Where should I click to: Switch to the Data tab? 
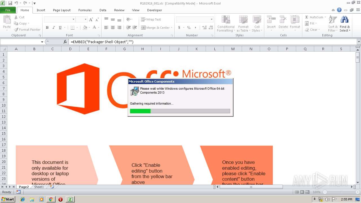click(103, 10)
